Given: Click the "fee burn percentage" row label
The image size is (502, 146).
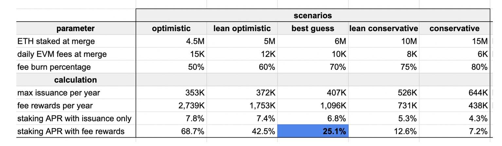Looking at the screenshot, I should pyautogui.click(x=54, y=67).
